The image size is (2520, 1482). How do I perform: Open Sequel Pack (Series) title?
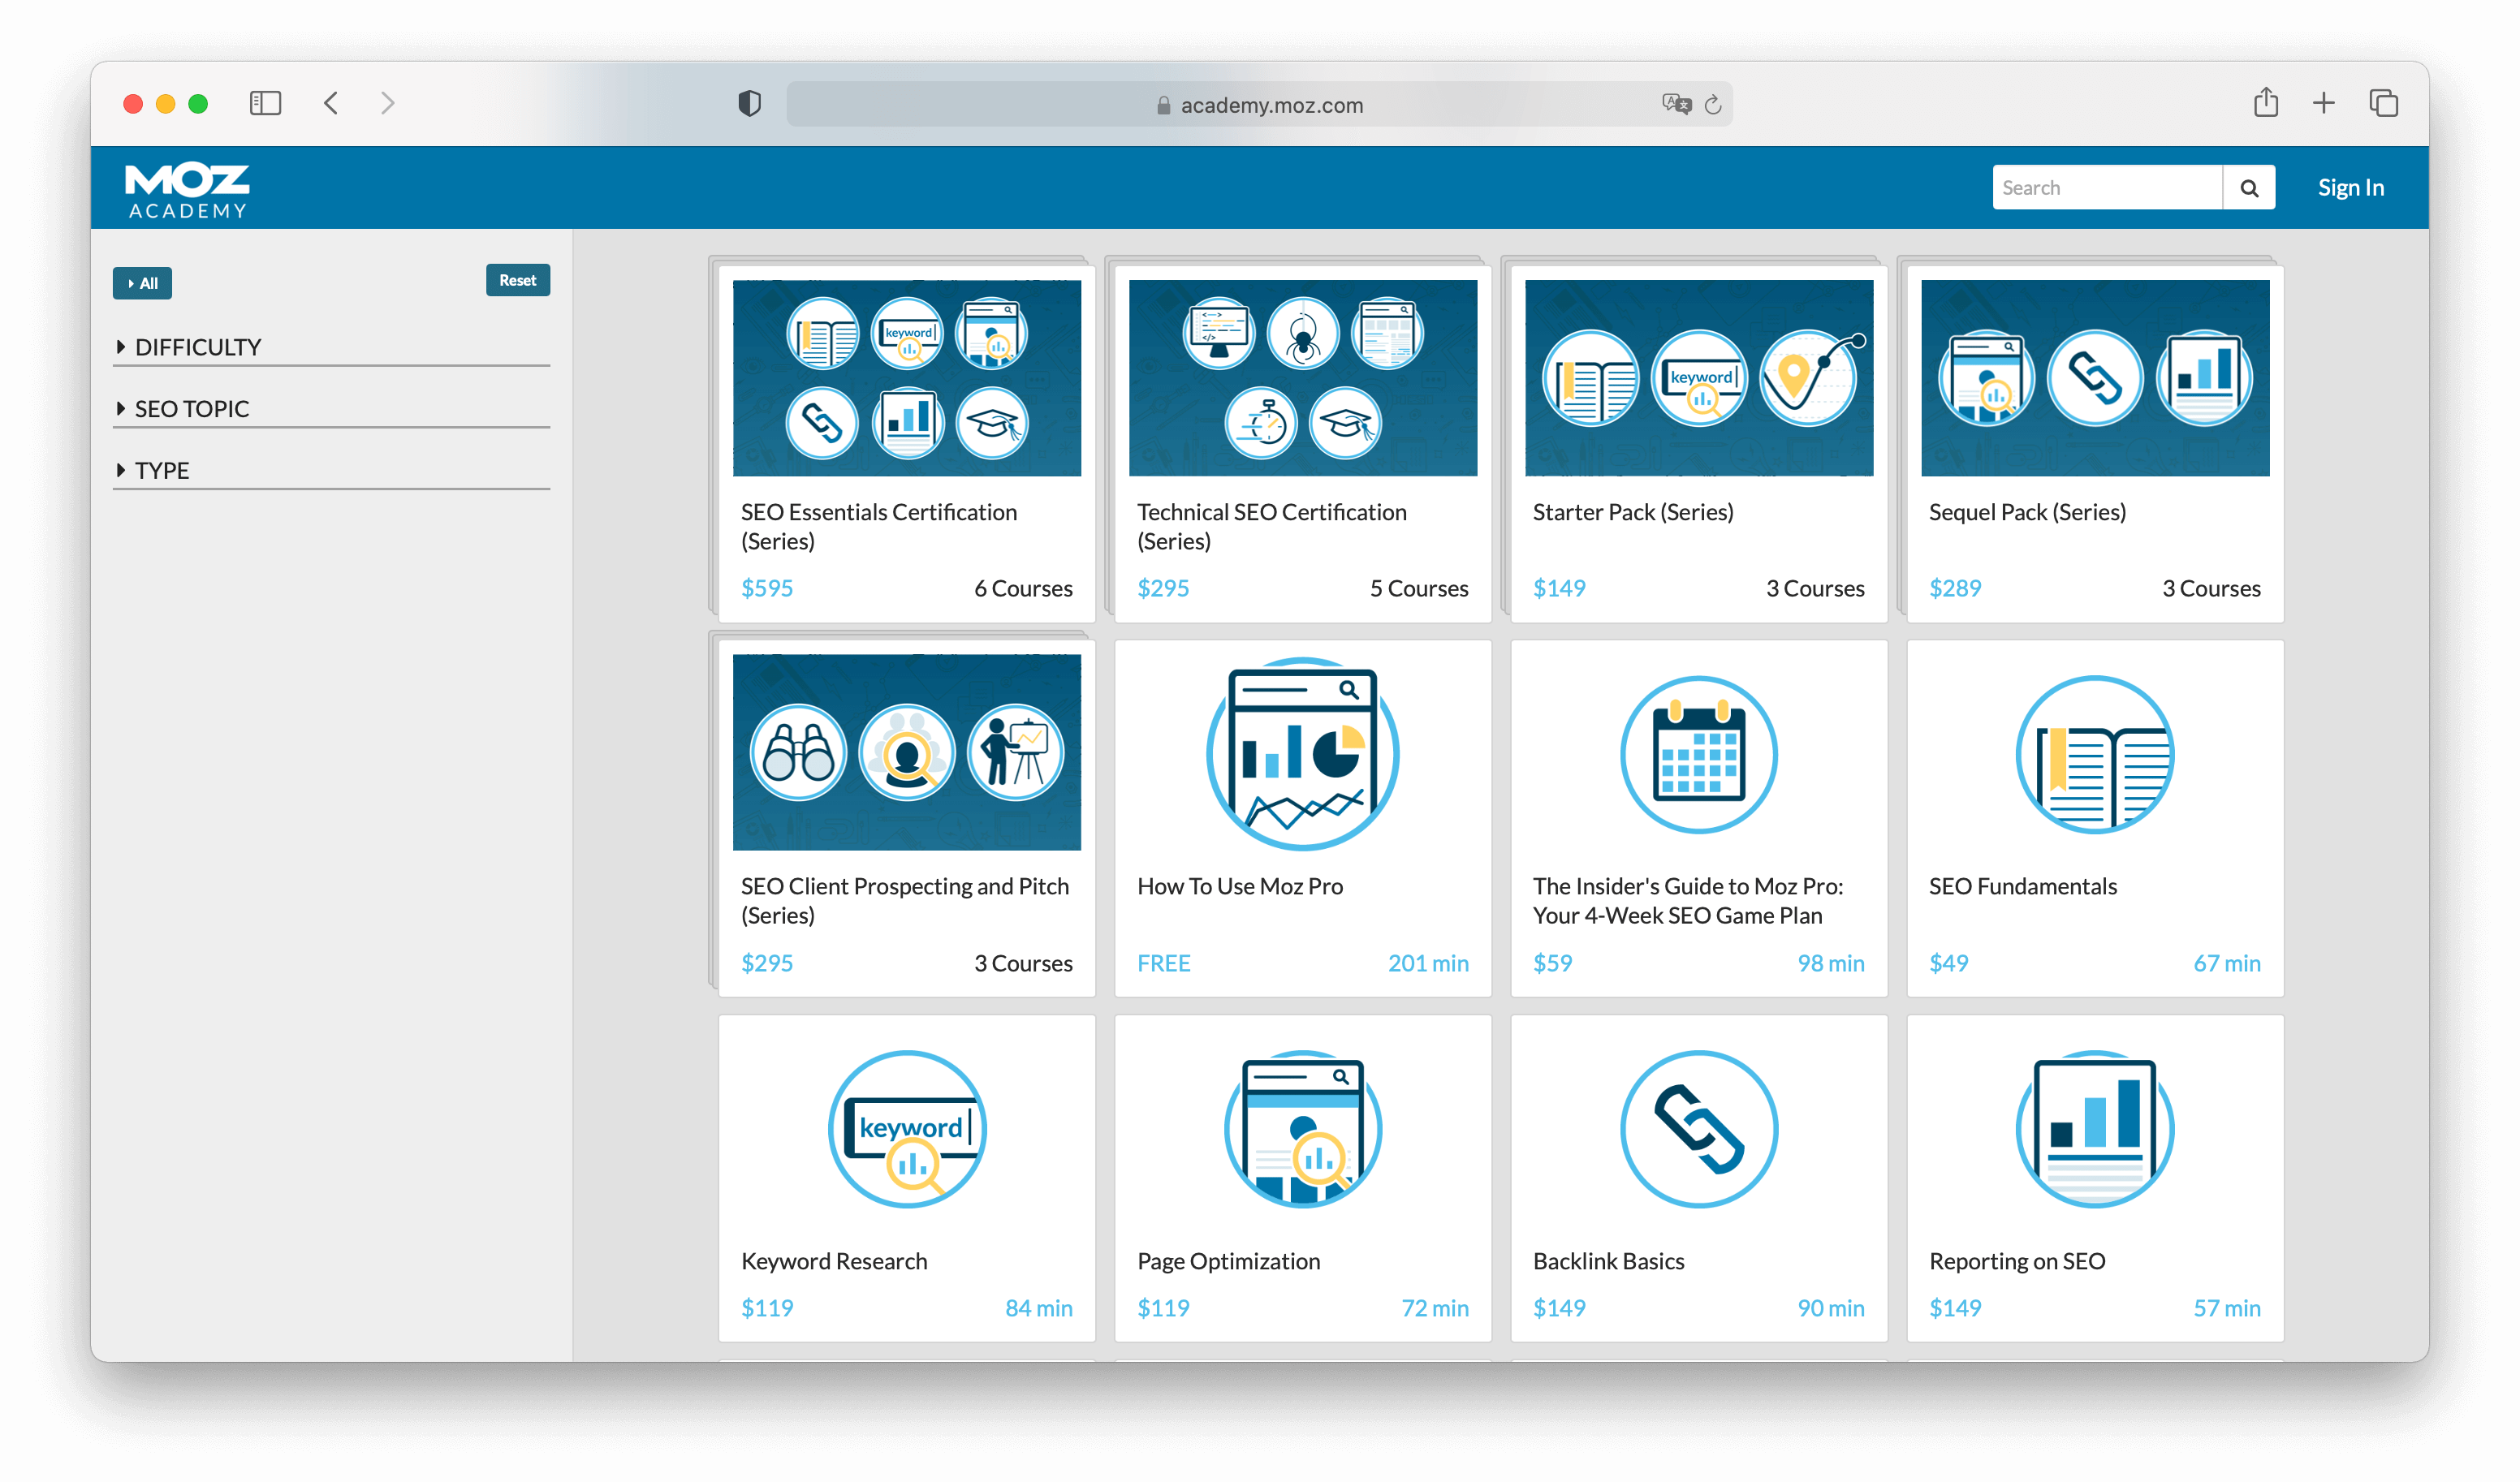point(2026,512)
